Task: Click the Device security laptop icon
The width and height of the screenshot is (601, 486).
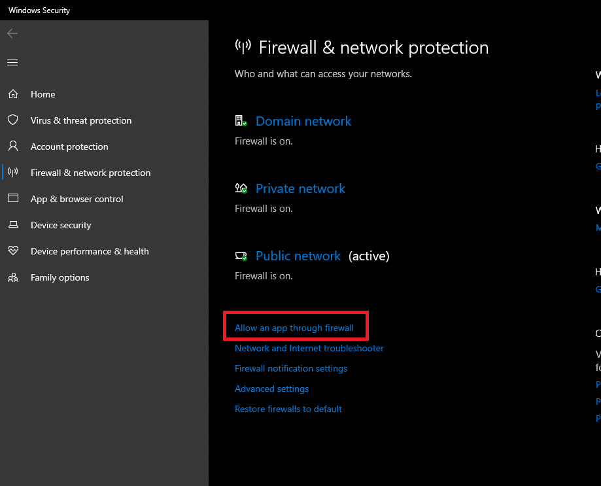Action: [x=12, y=225]
